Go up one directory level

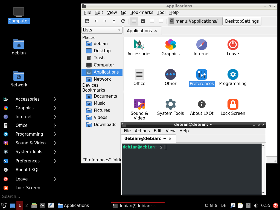(113, 21)
